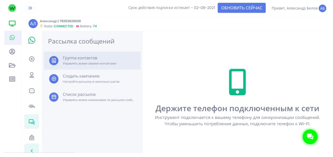Open the list table icon in left rail
Screen dimensions: 333x157
tap(12, 79)
